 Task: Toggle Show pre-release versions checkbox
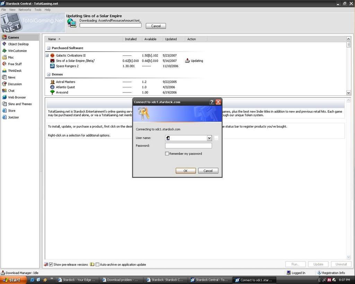51,264
